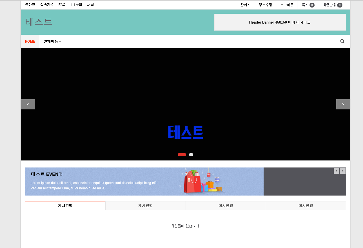Go to previous main slider image
This screenshot has width=363, height=248.
[28, 104]
